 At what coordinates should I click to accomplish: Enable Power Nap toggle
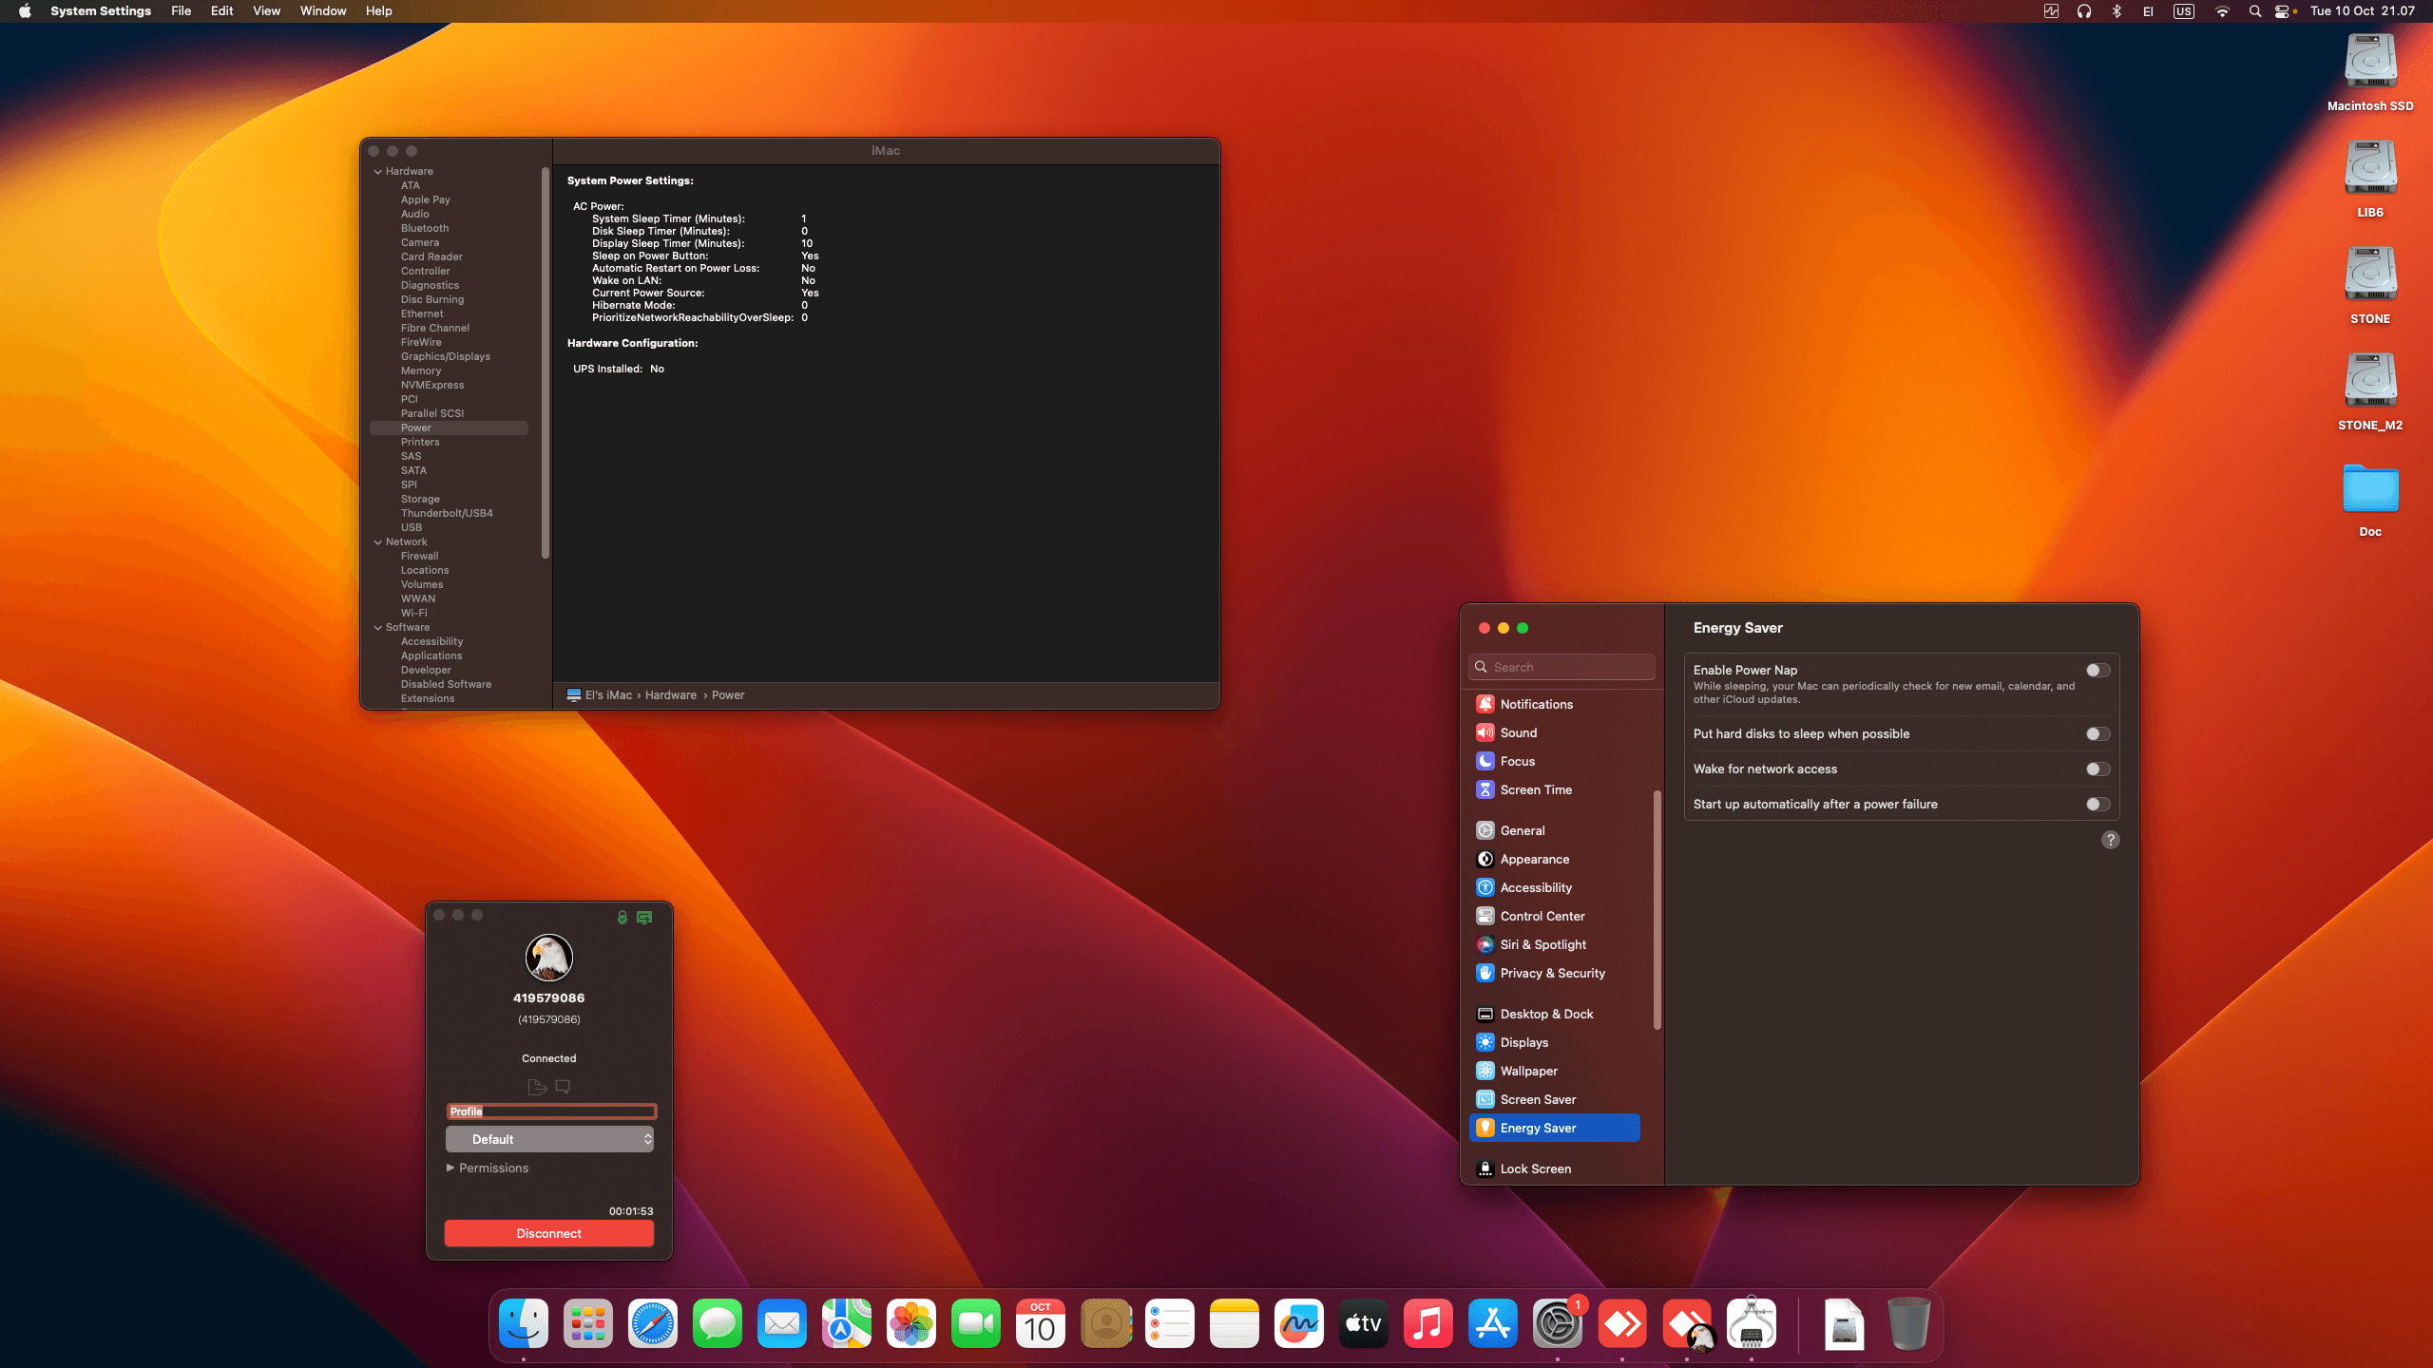point(2098,671)
